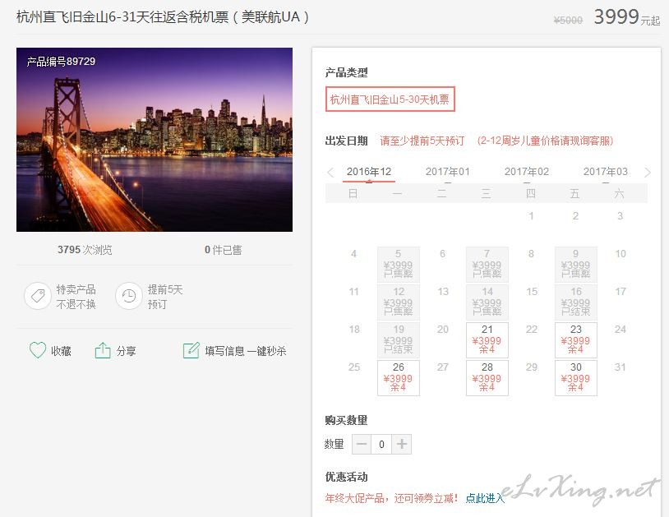This screenshot has width=669, height=517.
Task: Pick departure date December 21
Action: click(x=487, y=340)
